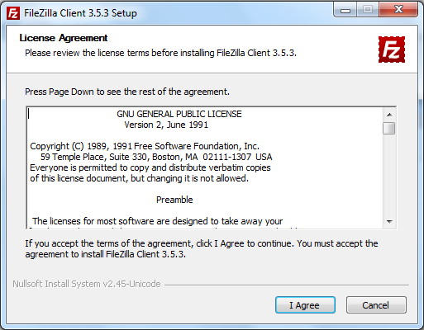
Task: Click the Press Page Down instruction text
Action: pos(127,92)
